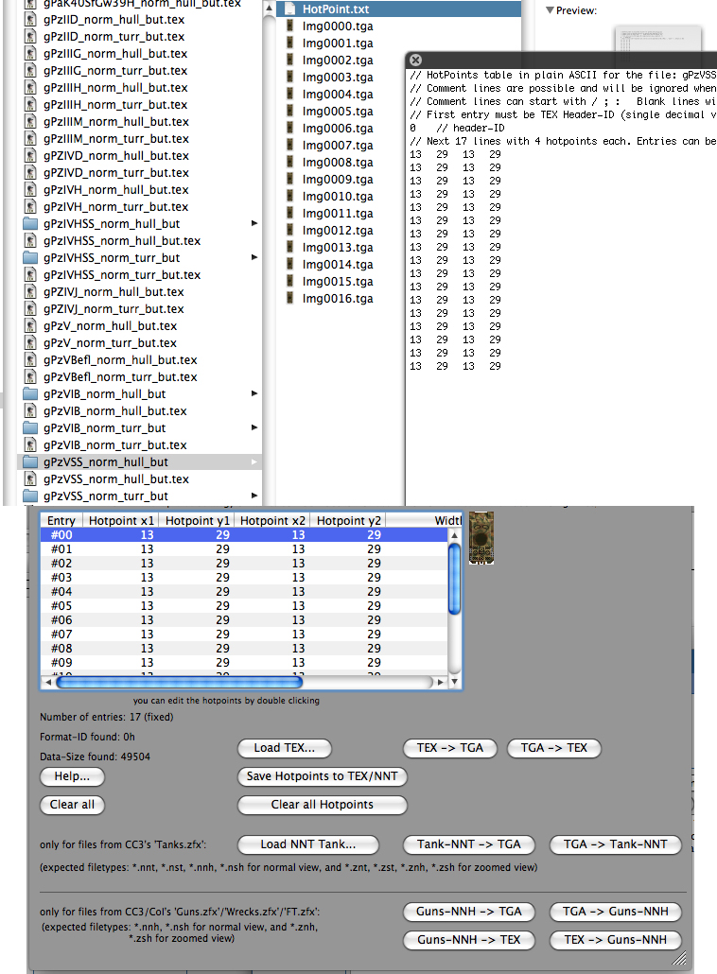Click the gPzVSS_norm_hull_but.tex file icon

tap(30, 478)
